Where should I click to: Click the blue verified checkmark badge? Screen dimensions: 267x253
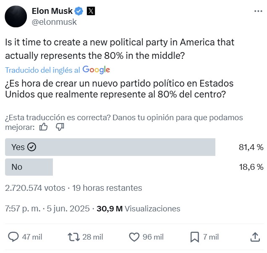click(79, 11)
